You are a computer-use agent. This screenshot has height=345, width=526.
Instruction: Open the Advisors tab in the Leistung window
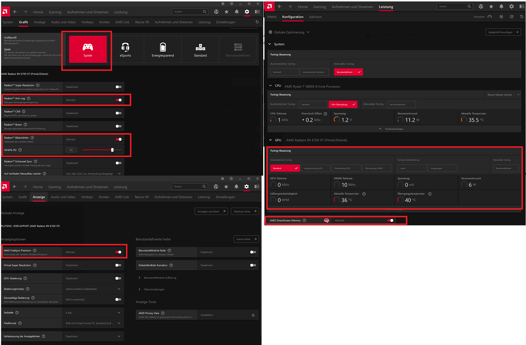315,17
